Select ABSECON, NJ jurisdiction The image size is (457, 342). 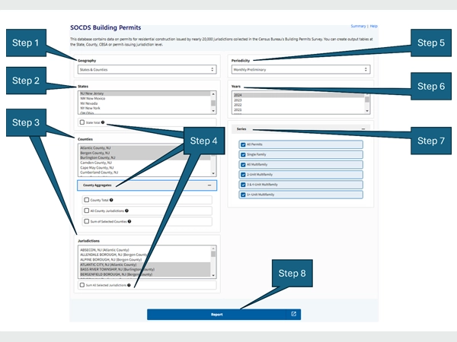[x=145, y=250]
